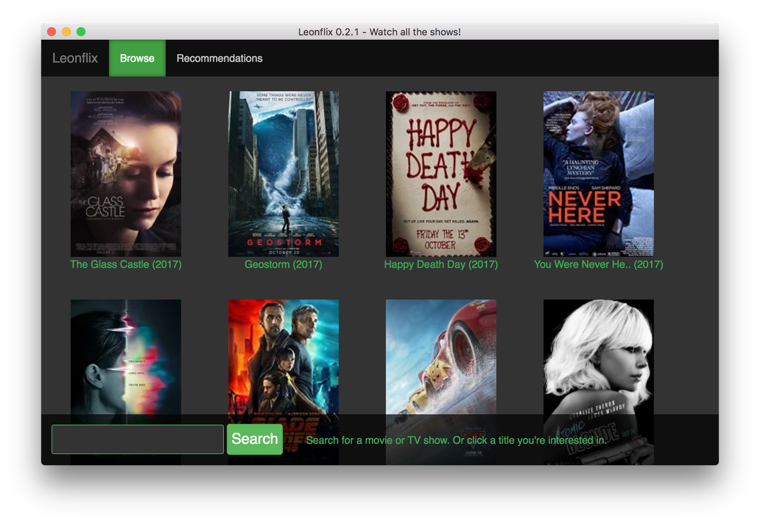The height and width of the screenshot is (524, 760).
Task: Click The Glass Castle (2017) title link
Action: click(126, 264)
